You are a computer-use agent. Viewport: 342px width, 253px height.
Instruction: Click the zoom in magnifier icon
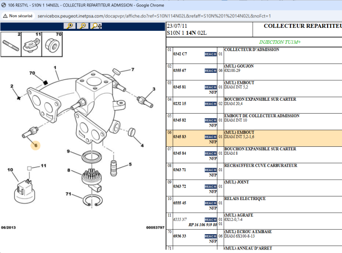pos(70,26)
